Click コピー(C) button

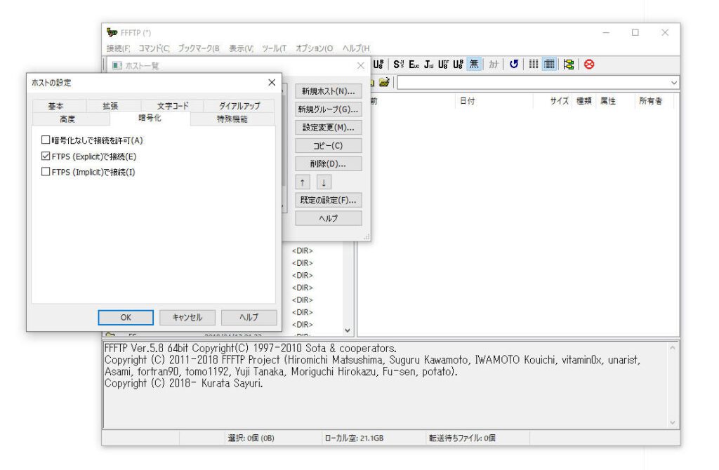click(329, 146)
